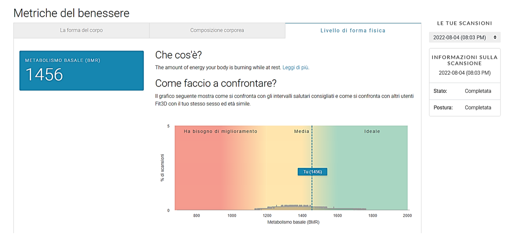Click the Tu (1456) chart marker label
Screen dimensions: 519x245
312,171
